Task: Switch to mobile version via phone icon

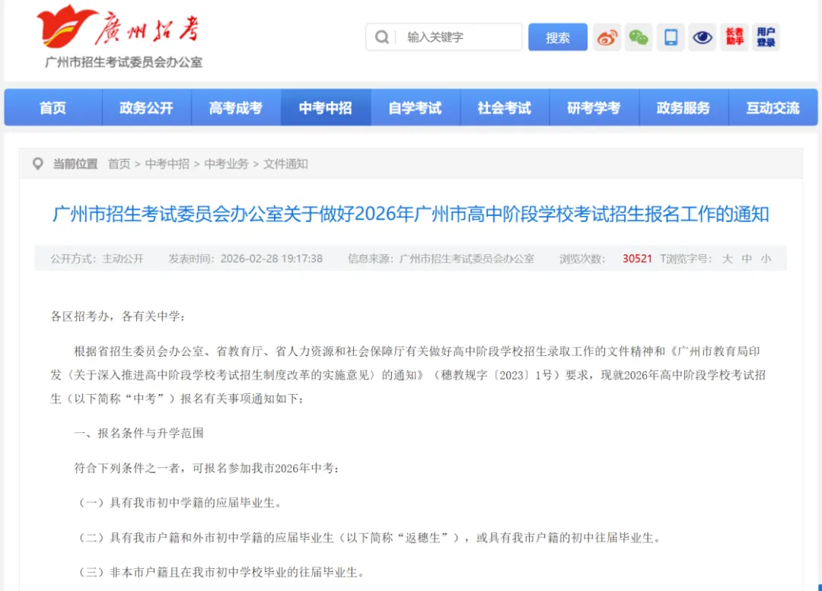Action: click(x=671, y=37)
